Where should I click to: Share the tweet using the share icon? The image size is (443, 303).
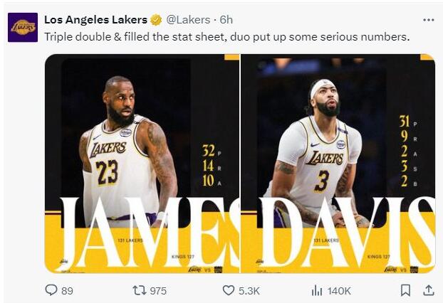tap(428, 290)
